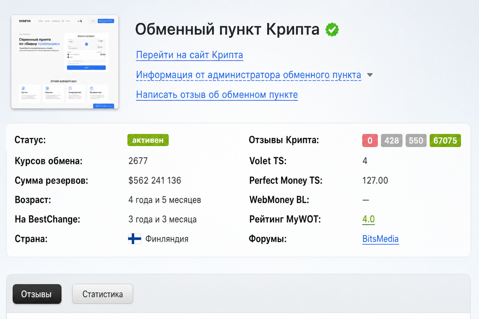Expand administrator info dropdown arrow

point(370,75)
